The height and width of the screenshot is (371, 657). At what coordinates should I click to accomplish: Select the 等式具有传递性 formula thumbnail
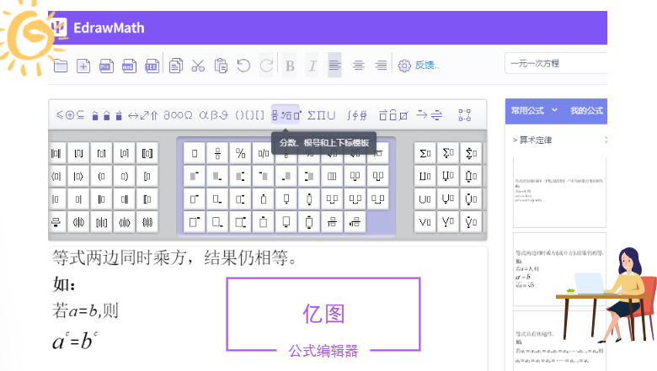tap(559, 340)
